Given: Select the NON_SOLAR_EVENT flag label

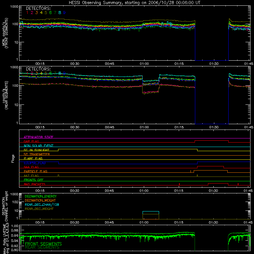Looking at the screenshot, I should (x=38, y=146).
